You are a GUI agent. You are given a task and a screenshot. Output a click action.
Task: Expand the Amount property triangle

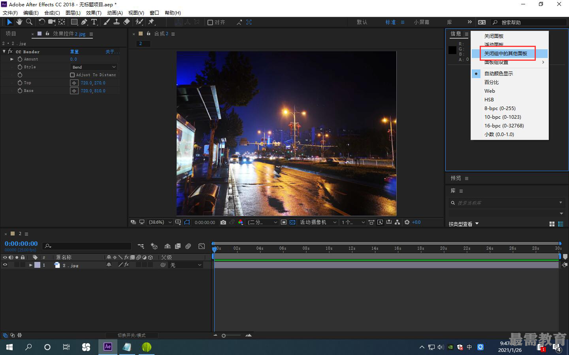(x=12, y=59)
